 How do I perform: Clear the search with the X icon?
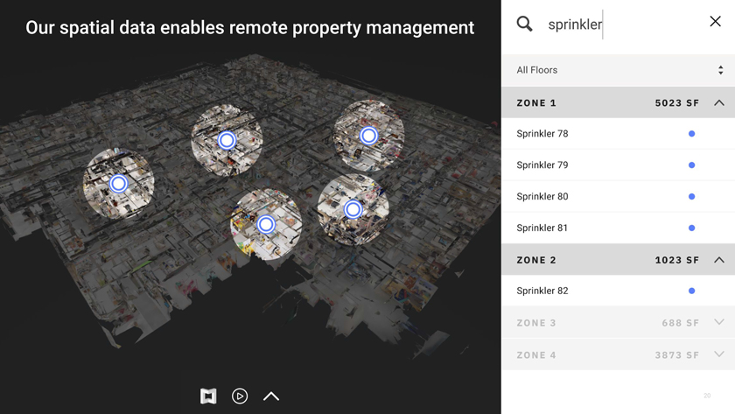click(x=715, y=22)
